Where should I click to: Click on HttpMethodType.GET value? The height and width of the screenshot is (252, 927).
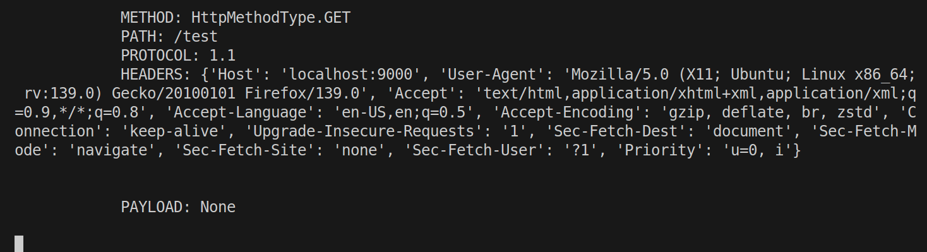[272, 18]
